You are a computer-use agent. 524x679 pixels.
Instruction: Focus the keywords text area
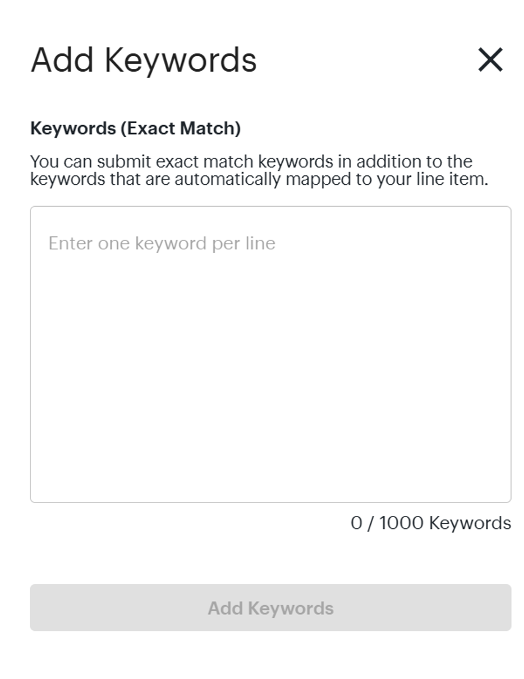[270, 354]
